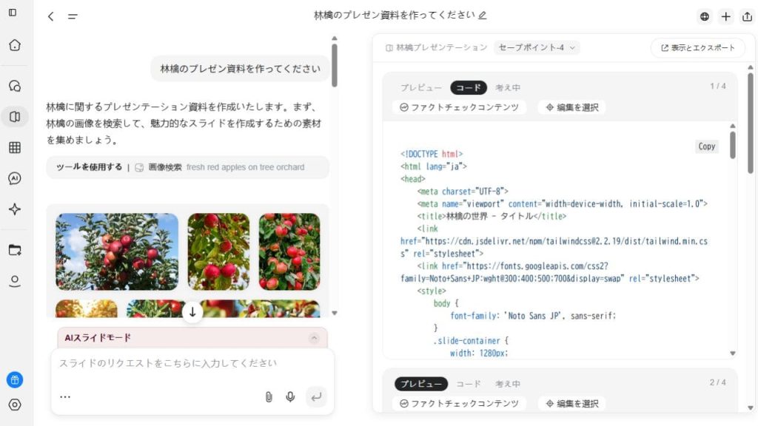Click the share/upload icon top right
The image size is (758, 426).
point(747,16)
